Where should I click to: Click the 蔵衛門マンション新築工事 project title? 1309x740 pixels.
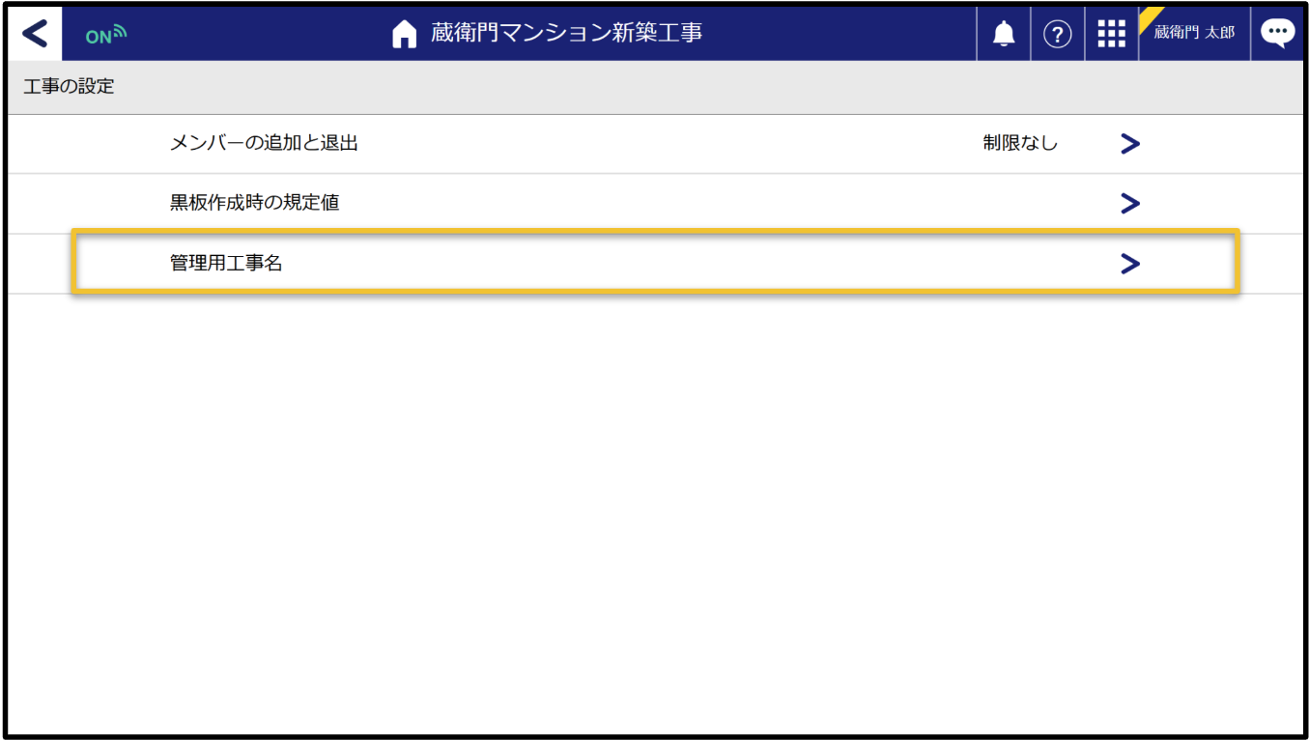(566, 34)
